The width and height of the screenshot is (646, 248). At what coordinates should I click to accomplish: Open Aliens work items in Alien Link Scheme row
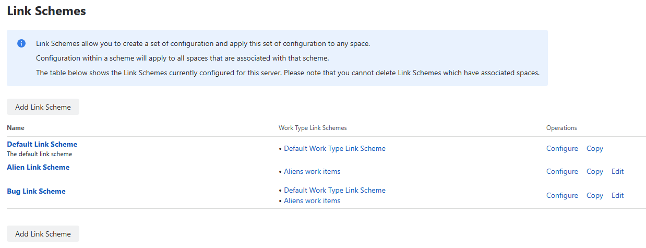pyautogui.click(x=312, y=171)
